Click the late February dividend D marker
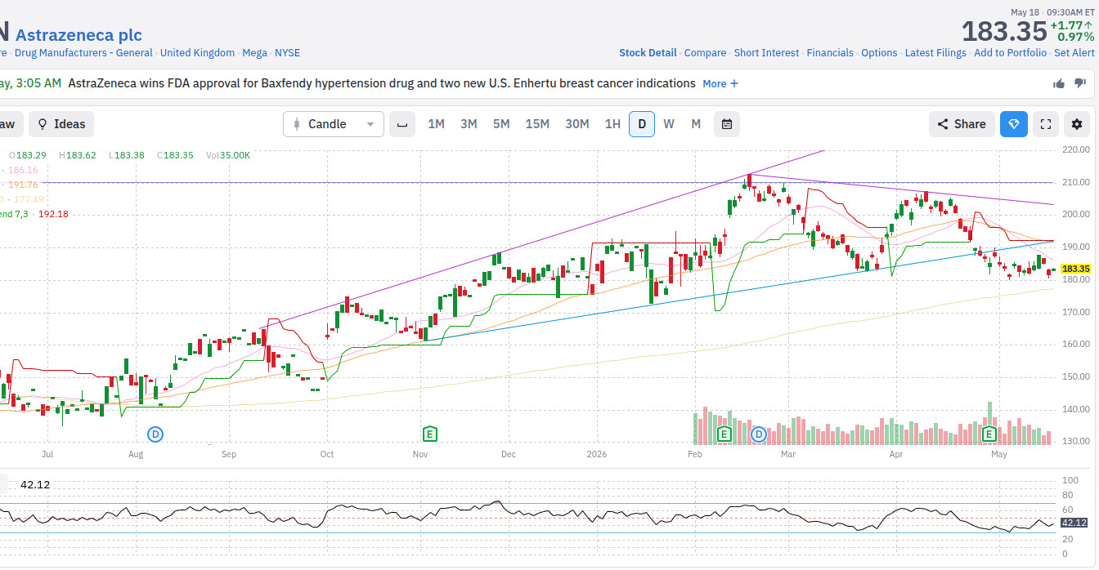The width and height of the screenshot is (1099, 570). point(759,434)
